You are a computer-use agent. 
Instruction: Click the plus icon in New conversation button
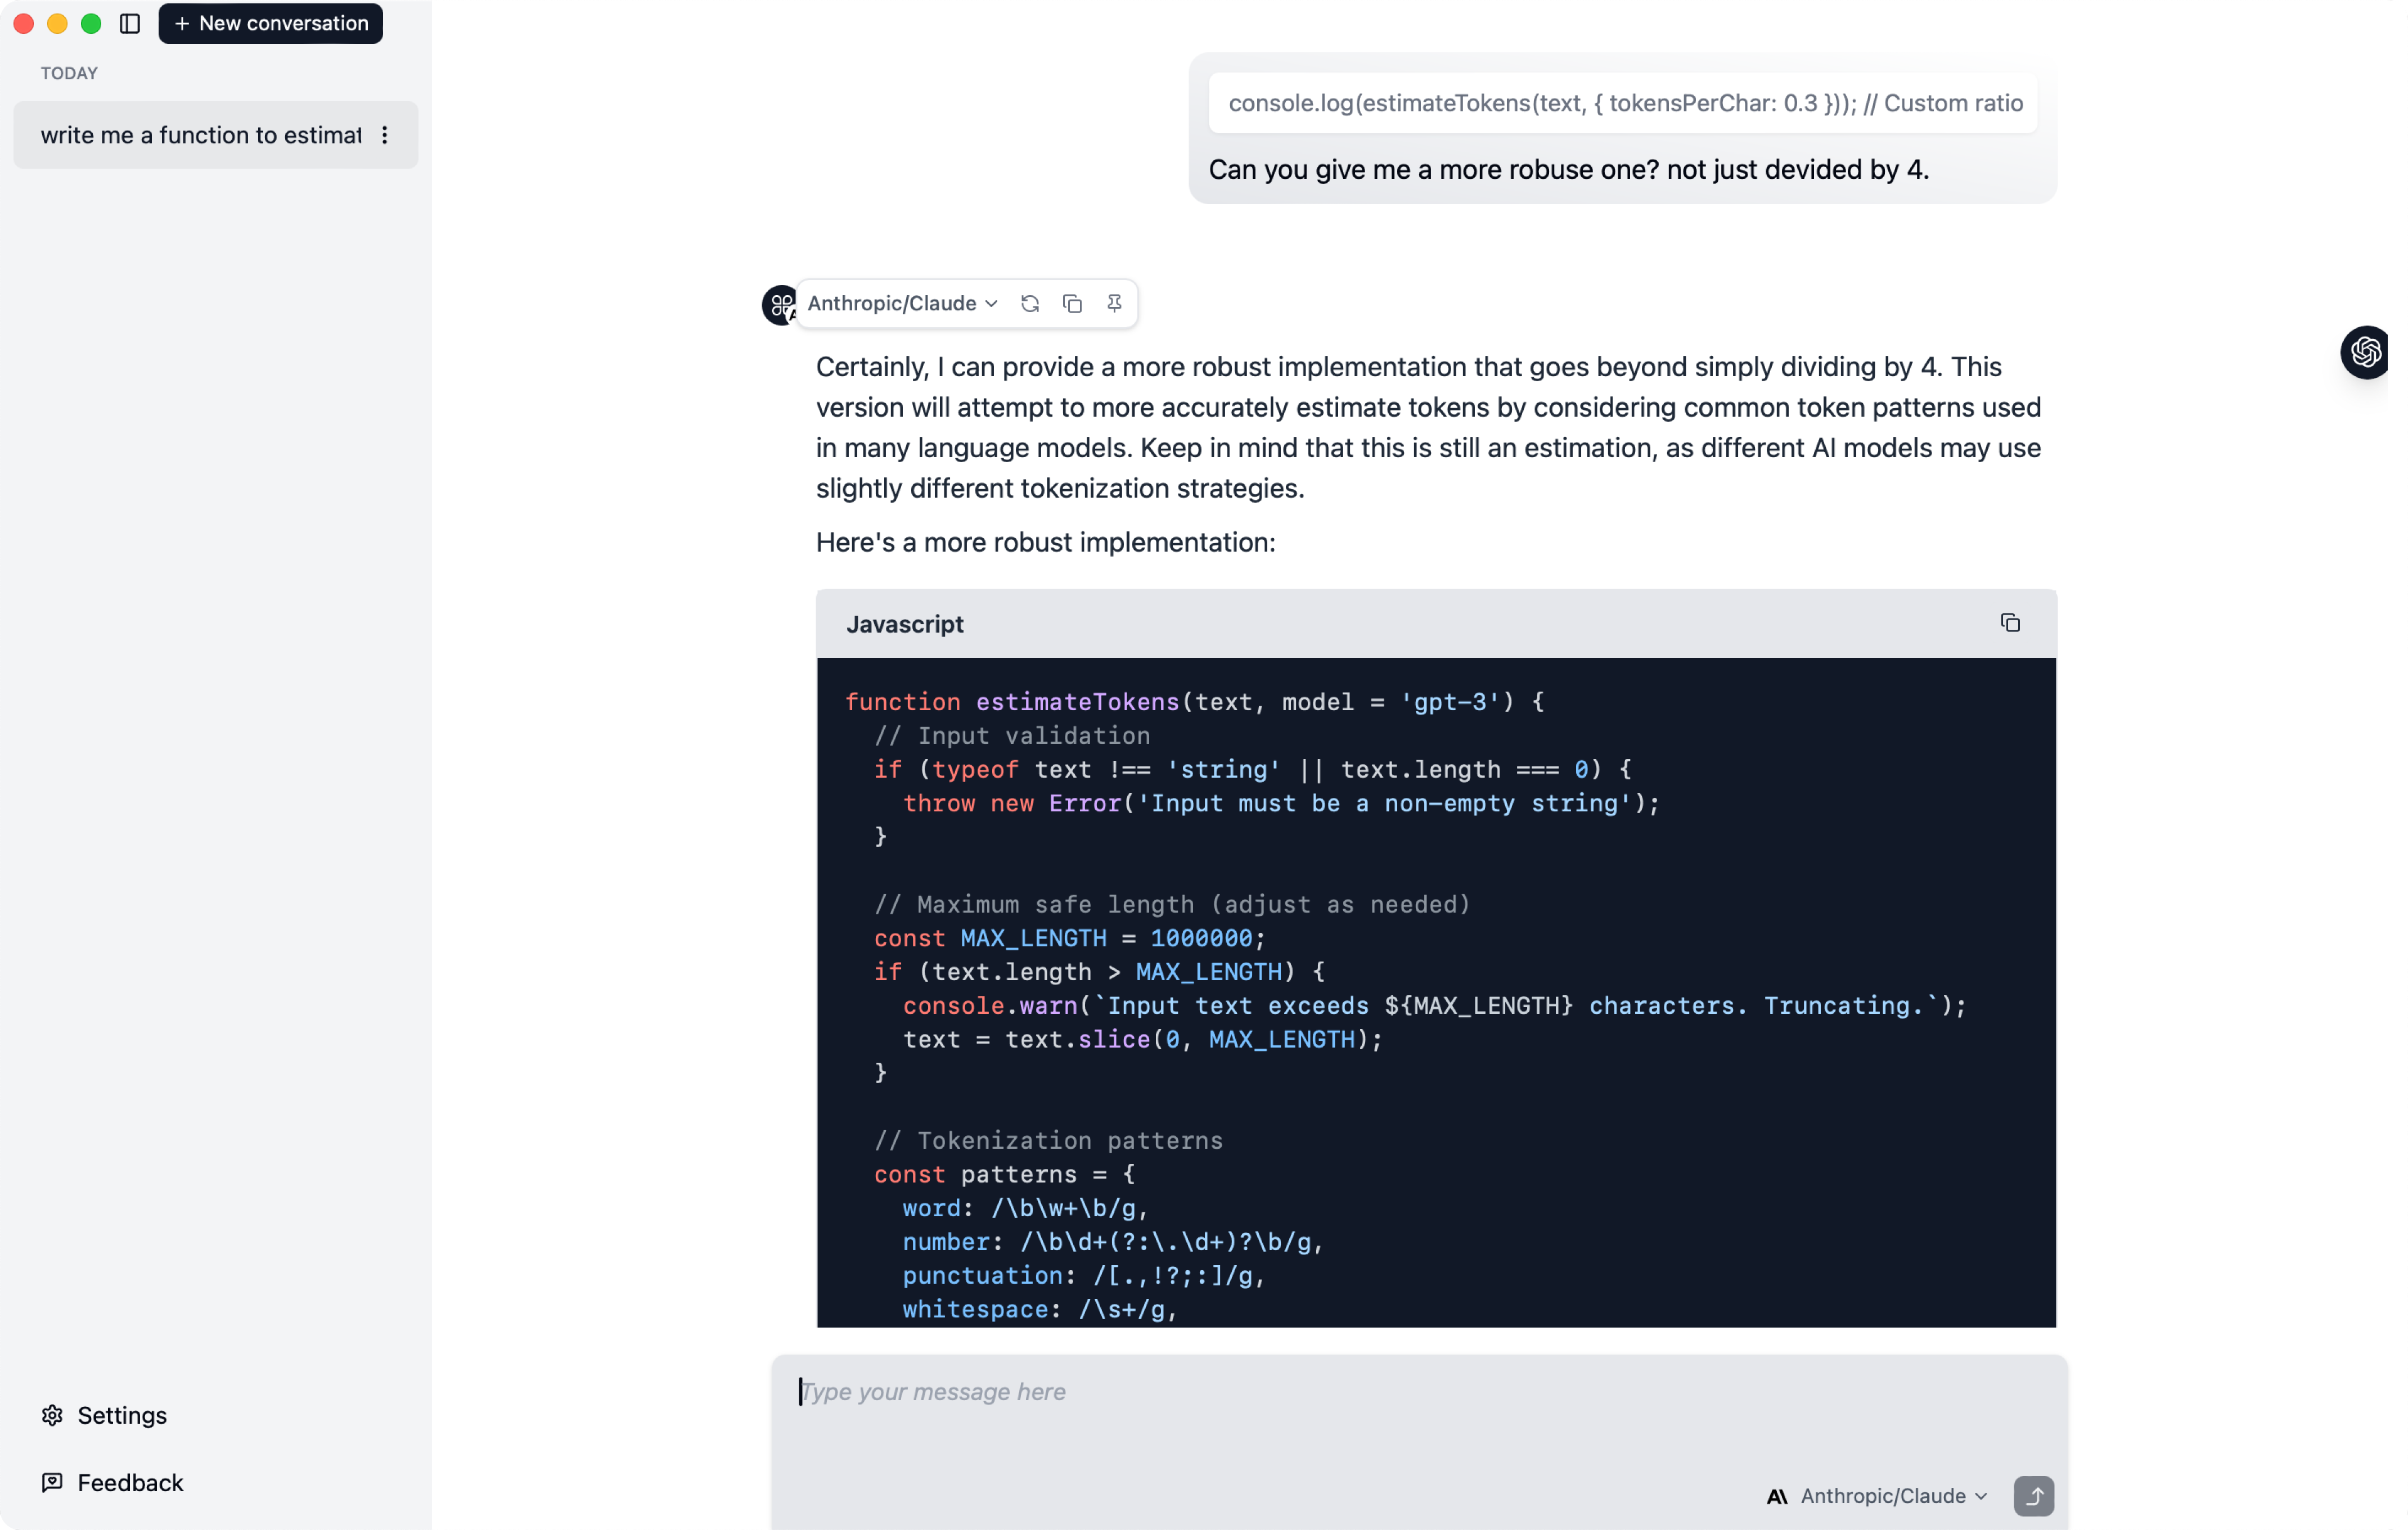tap(182, 23)
